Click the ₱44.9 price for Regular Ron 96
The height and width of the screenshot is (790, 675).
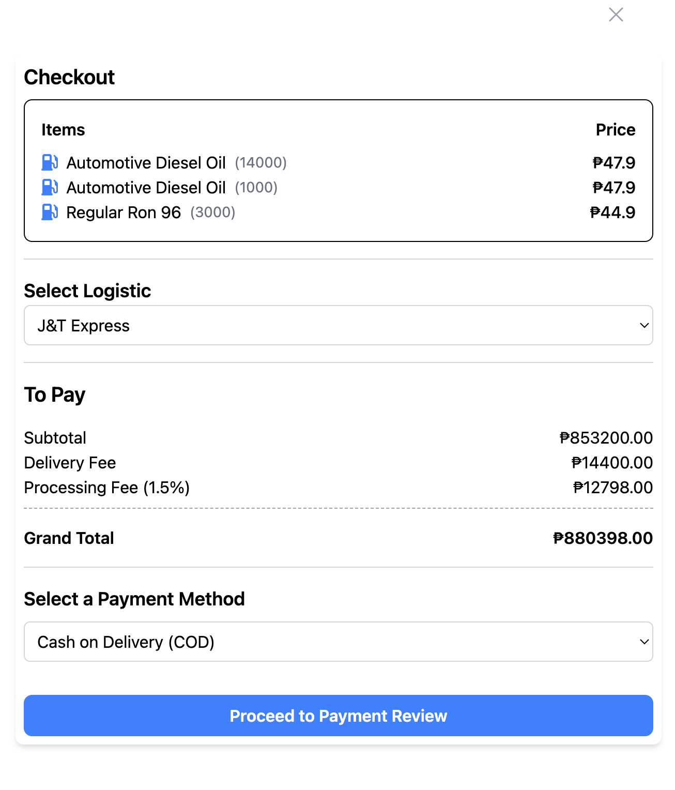pyautogui.click(x=612, y=212)
